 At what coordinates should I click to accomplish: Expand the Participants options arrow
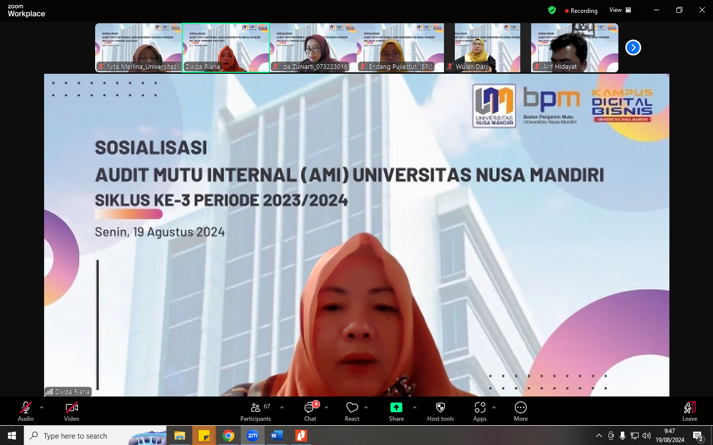pyautogui.click(x=282, y=407)
